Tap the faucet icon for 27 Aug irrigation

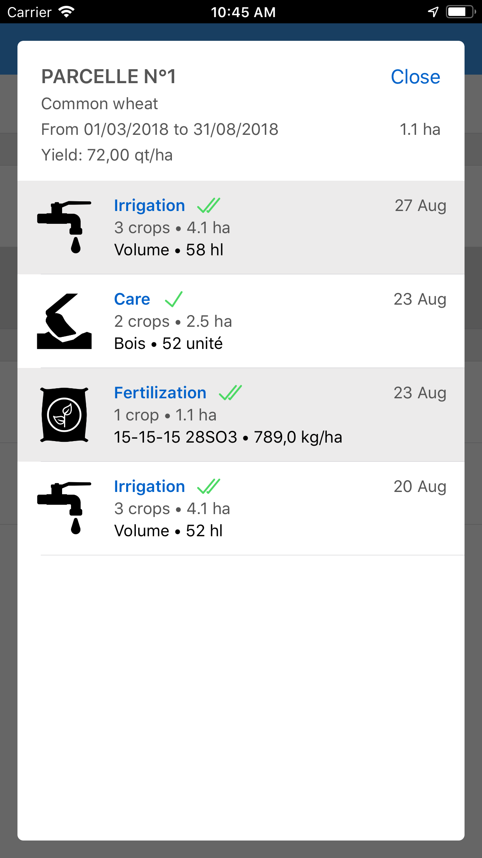(64, 227)
